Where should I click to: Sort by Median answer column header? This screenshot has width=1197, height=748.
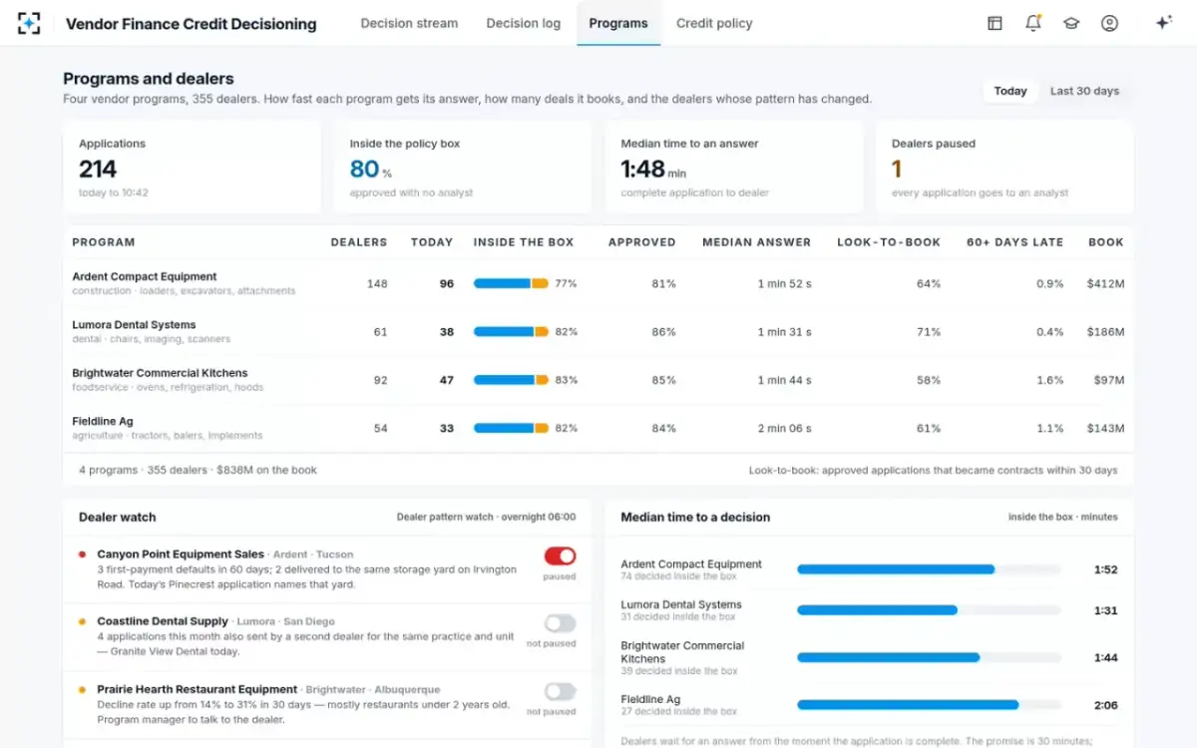(757, 242)
